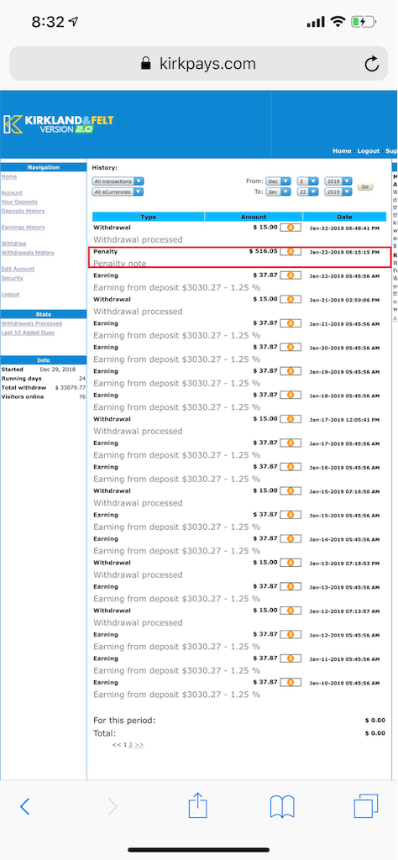
Task: Open the From day 2 dropdown
Action: 307,181
